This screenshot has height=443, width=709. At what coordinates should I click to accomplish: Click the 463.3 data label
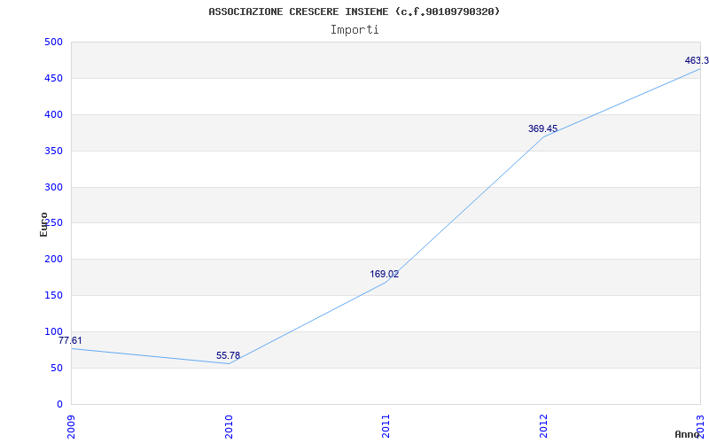tap(697, 60)
